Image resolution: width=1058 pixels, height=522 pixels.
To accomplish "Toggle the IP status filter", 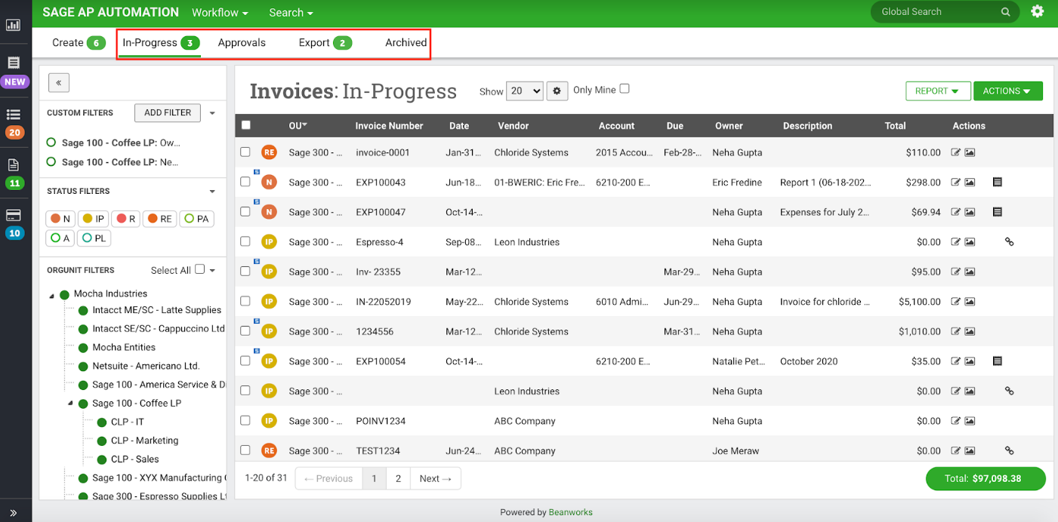I will 93,219.
